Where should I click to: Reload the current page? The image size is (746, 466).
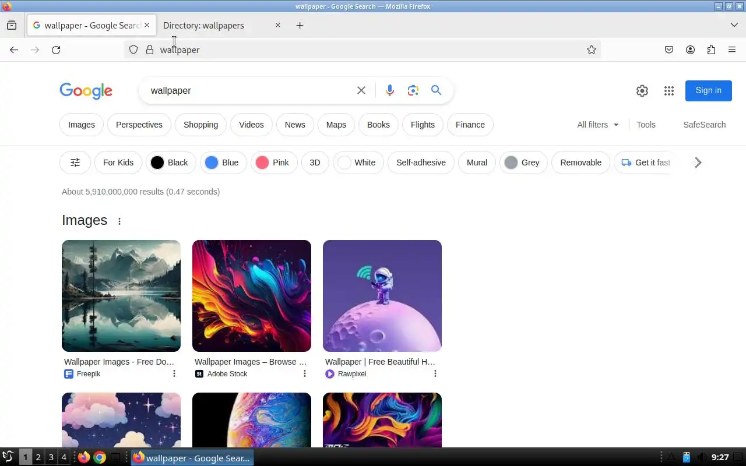tap(56, 50)
